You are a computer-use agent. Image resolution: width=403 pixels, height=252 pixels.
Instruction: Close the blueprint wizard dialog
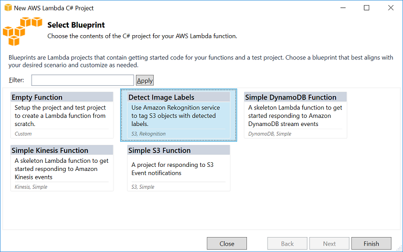tap(227, 243)
